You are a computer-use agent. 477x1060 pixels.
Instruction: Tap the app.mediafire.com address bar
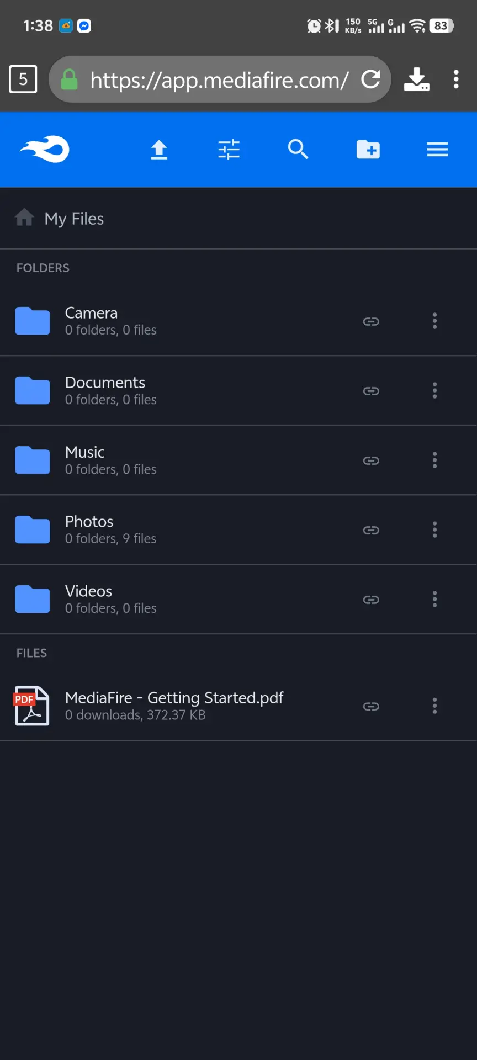[x=220, y=79]
